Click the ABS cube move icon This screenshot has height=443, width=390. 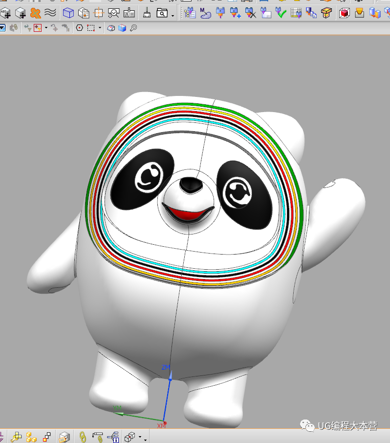(x=5, y=13)
